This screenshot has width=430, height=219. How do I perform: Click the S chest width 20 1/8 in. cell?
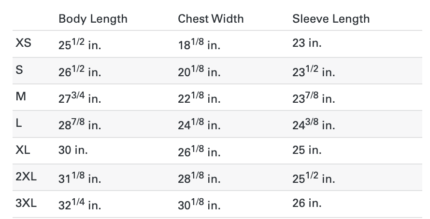pyautogui.click(x=199, y=71)
